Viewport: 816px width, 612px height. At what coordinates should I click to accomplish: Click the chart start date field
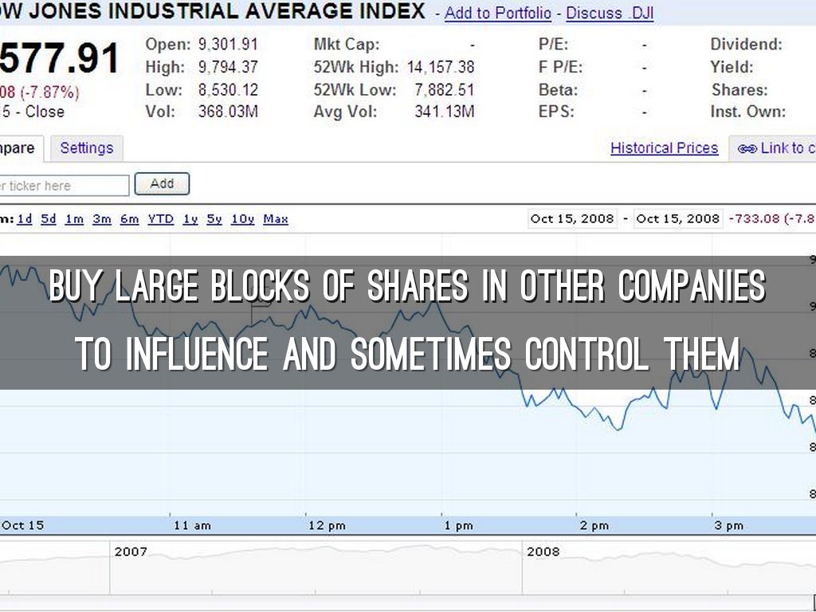(573, 219)
